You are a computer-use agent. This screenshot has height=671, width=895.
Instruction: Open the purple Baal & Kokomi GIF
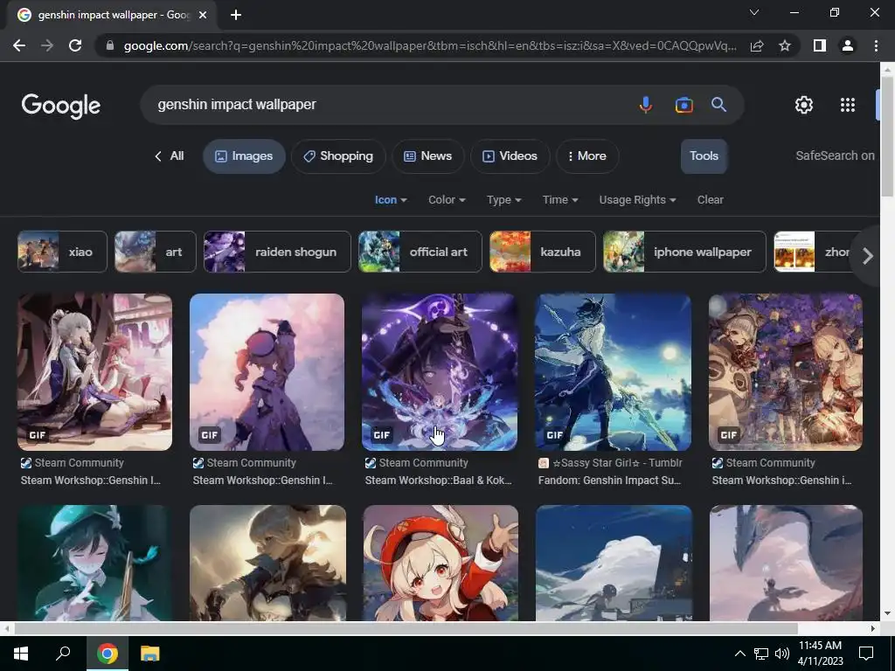[440, 372]
